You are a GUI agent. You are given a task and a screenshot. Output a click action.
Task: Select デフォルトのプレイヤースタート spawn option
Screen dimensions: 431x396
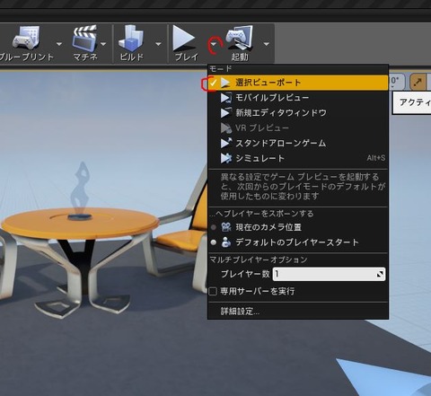point(298,242)
